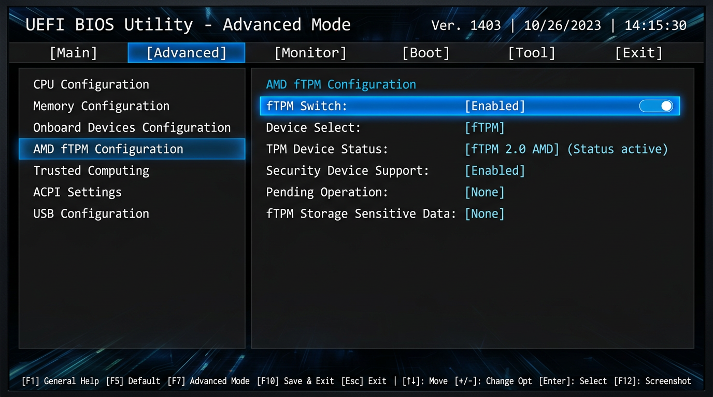Change the fTPM Switch from Enabled
This screenshot has height=397, width=713.
point(495,105)
